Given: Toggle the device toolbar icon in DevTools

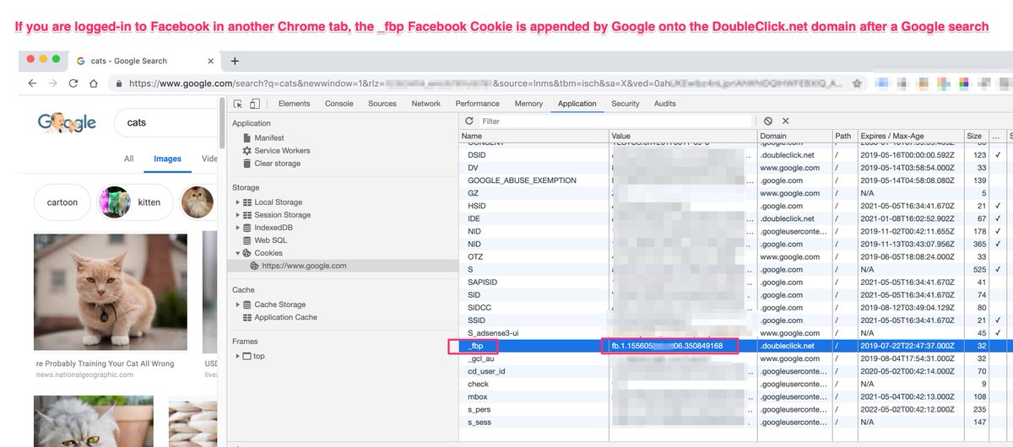Looking at the screenshot, I should pos(256,104).
